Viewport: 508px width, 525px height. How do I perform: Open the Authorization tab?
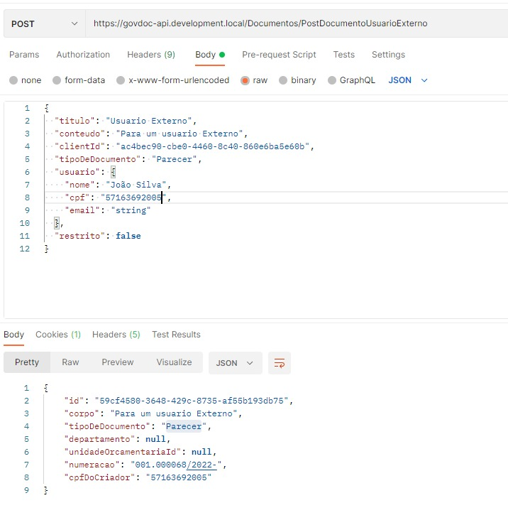(83, 55)
